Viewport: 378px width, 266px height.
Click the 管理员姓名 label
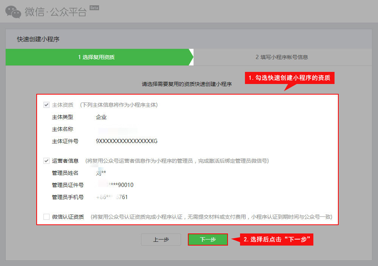pos(65,173)
